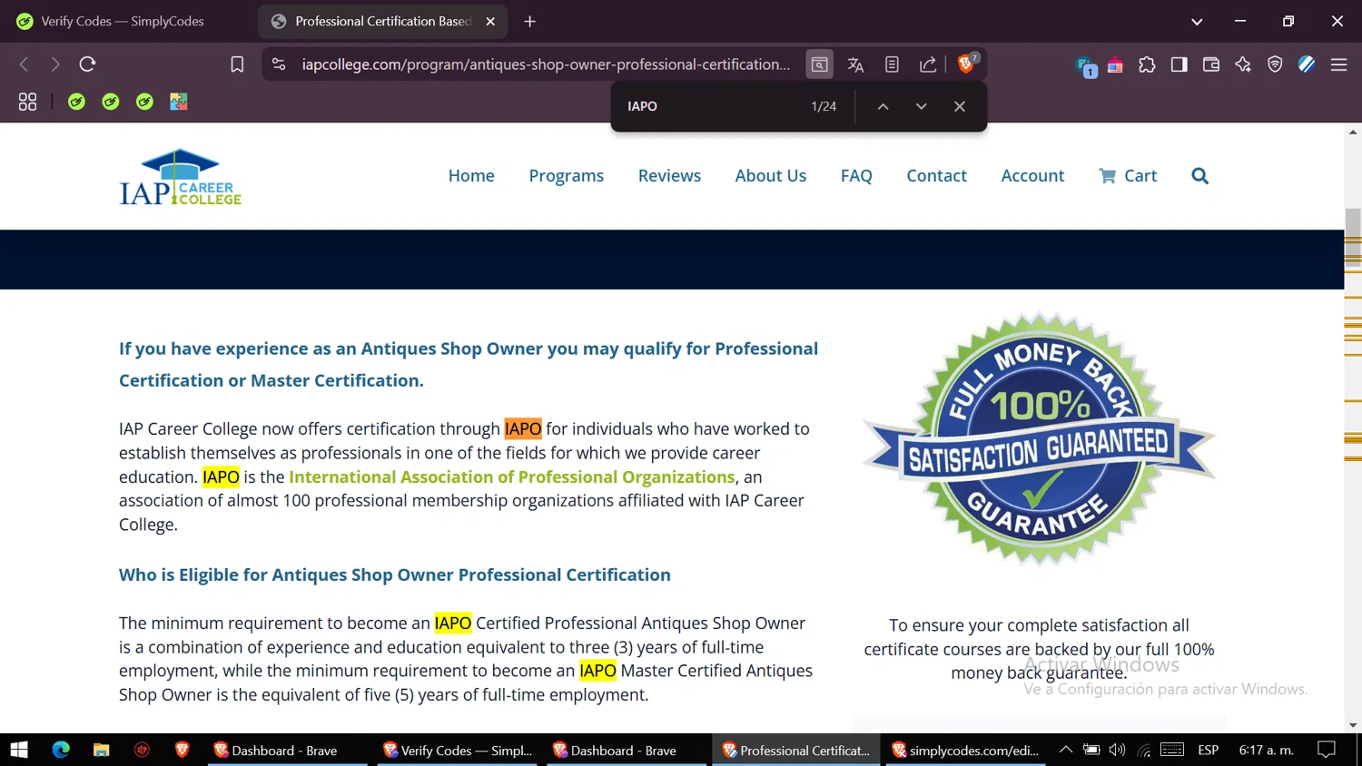Go back to previous page

point(25,64)
